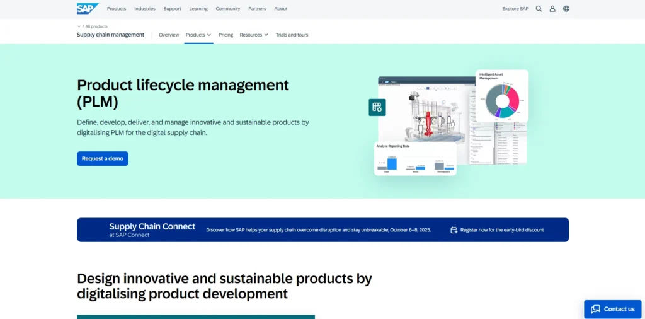Click the 'at SAP Connect' banner subtitle
The image size is (645, 319).
[129, 235]
